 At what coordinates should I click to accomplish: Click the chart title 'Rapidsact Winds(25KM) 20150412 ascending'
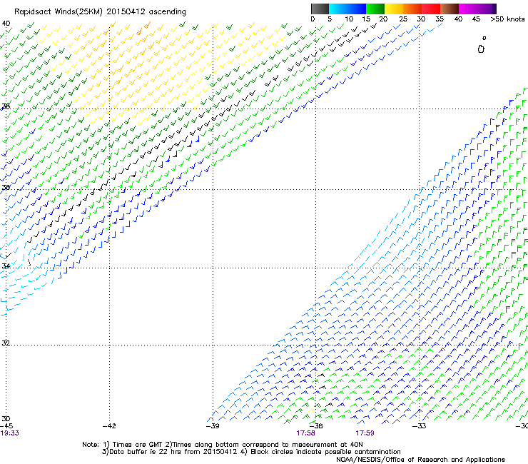100,12
